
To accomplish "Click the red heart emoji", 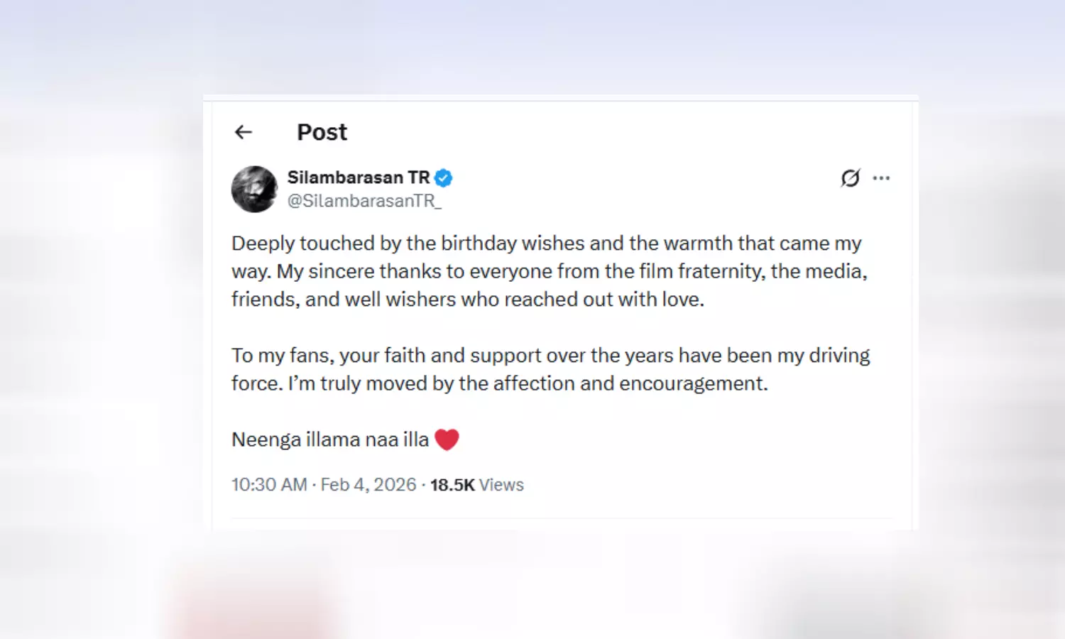I will [447, 439].
